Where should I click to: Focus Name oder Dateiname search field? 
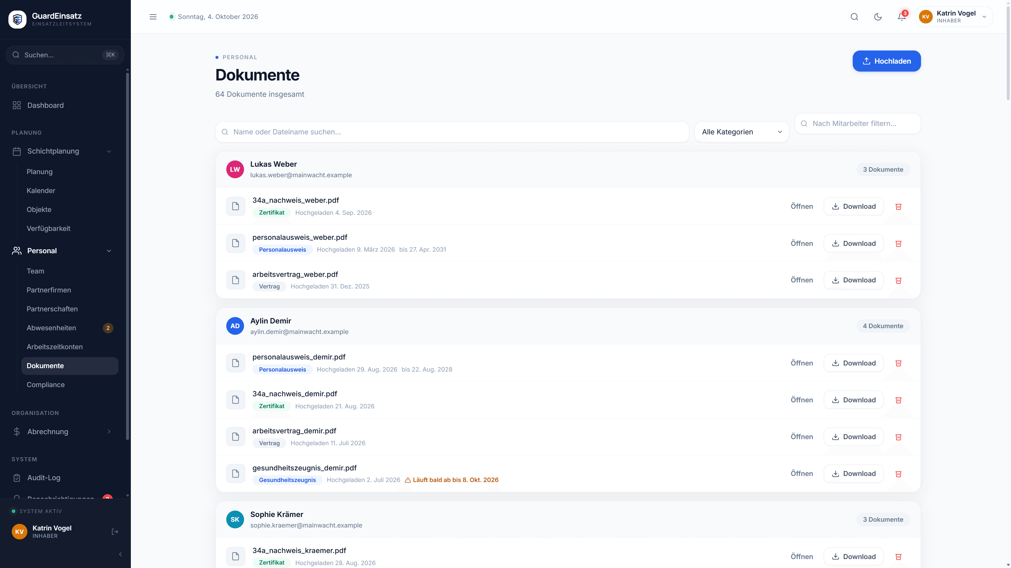[x=452, y=132]
